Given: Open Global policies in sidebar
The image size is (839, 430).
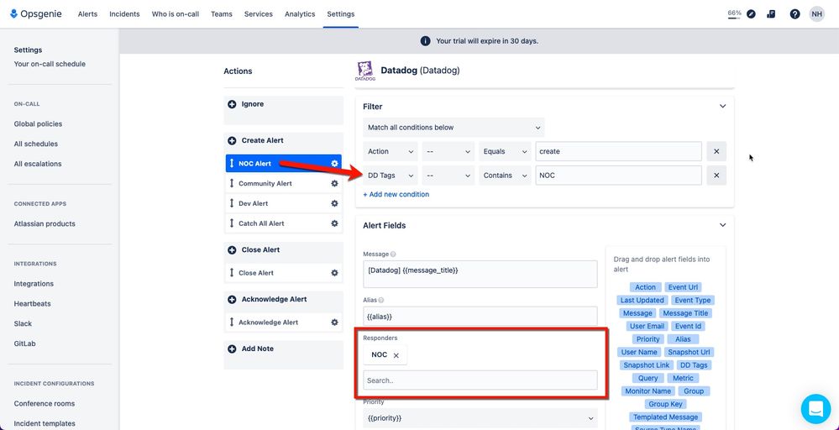Looking at the screenshot, I should click(38, 124).
